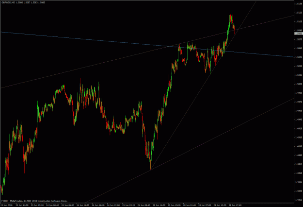Click the 1.4955 price axis label
The height and width of the screenshot is (207, 303).
click(x=299, y=111)
